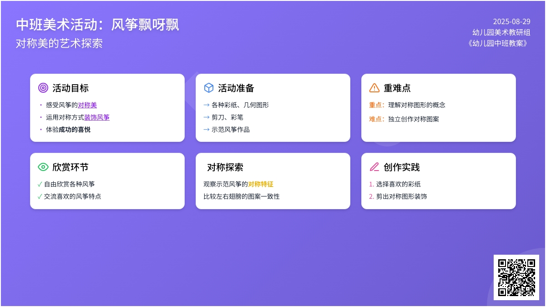Click the 幼儿园美术教研组 text
546x307 pixels.
[501, 32]
